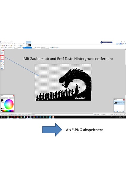Image resolution: width=126 pixels, height=178 pixels.
Task: Open the Ebenen menu
Action: pyautogui.click(x=15, y=44)
